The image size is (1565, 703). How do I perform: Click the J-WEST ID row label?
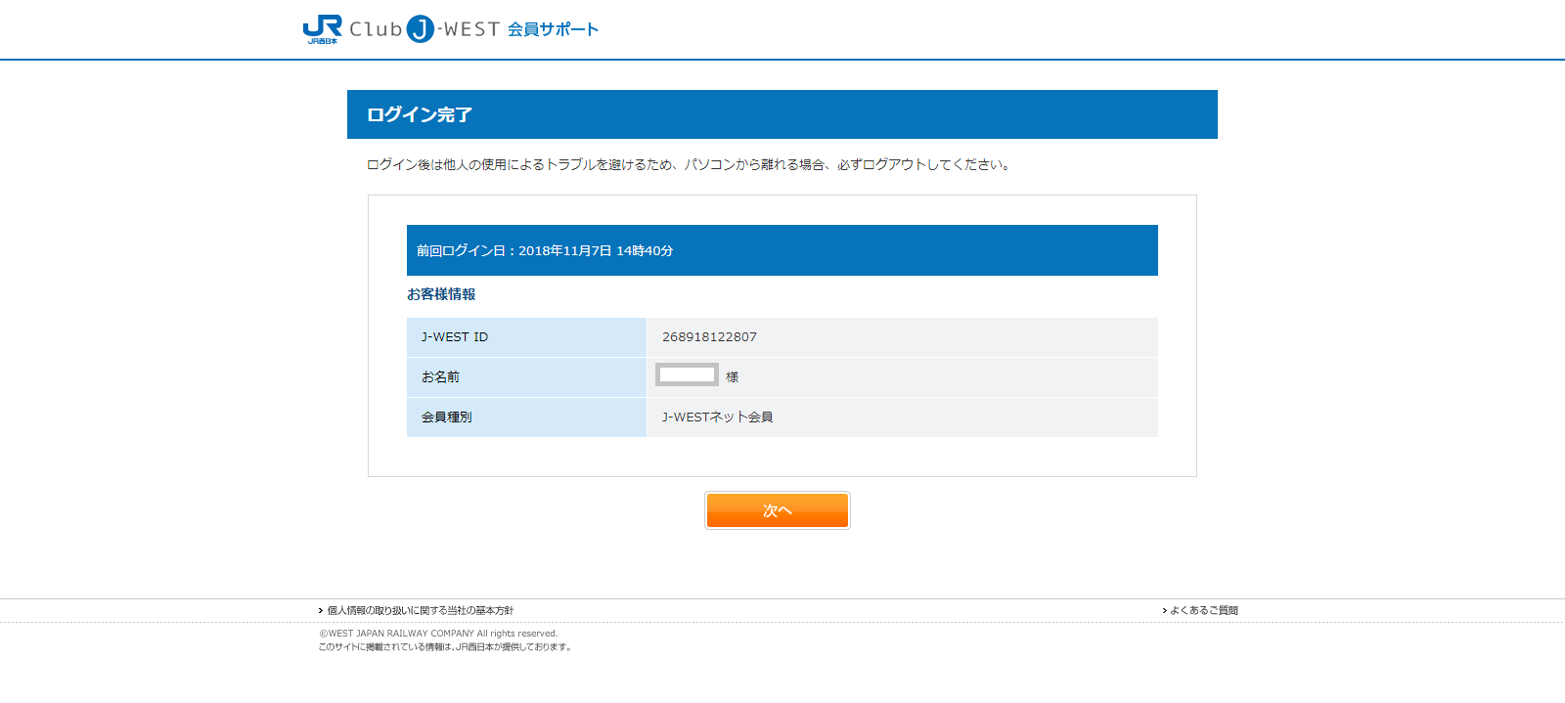455,337
